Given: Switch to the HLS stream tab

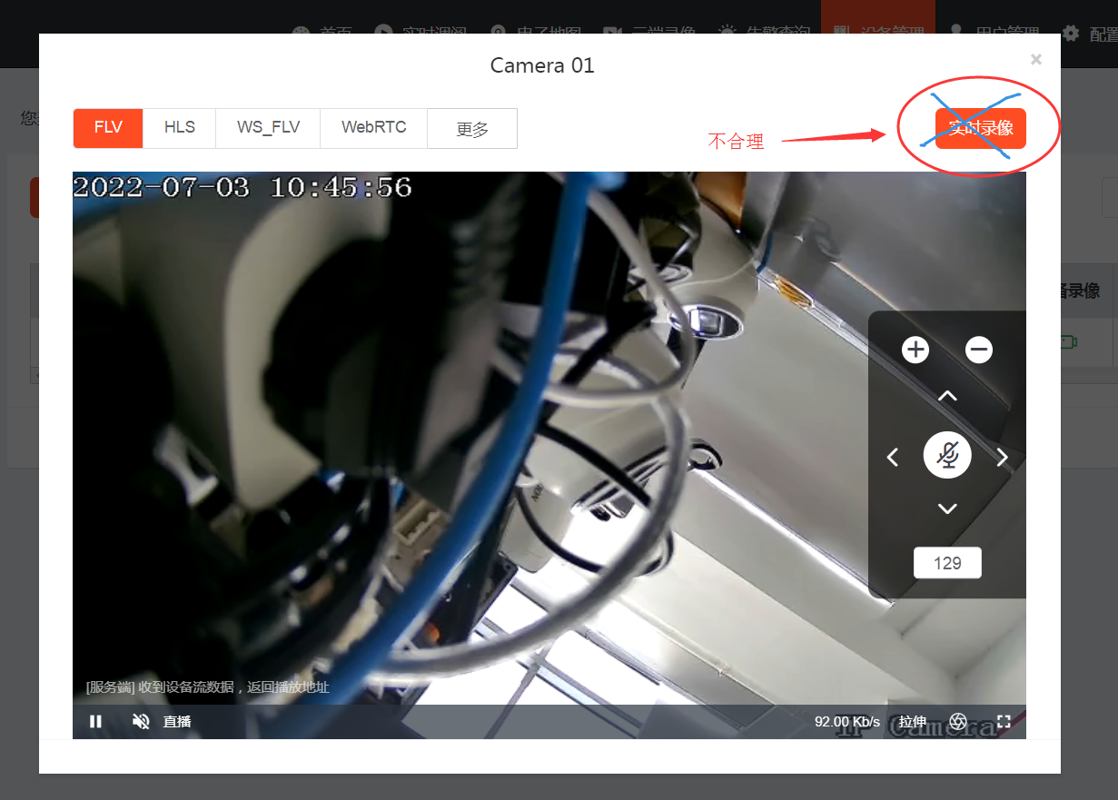Looking at the screenshot, I should click(179, 128).
